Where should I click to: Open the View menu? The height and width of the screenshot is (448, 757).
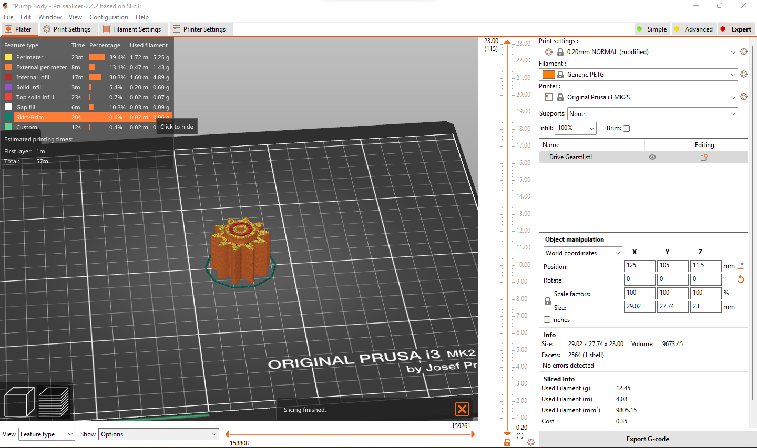click(x=75, y=17)
